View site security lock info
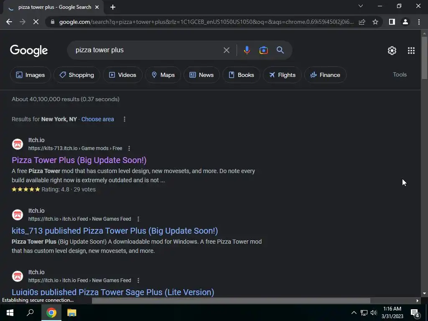The height and width of the screenshot is (321, 428). click(x=52, y=22)
